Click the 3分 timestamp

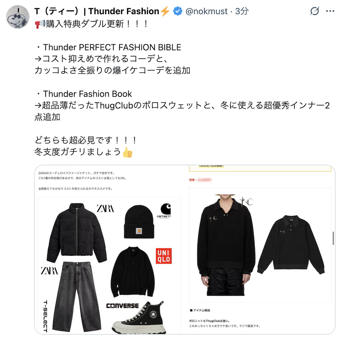(242, 11)
